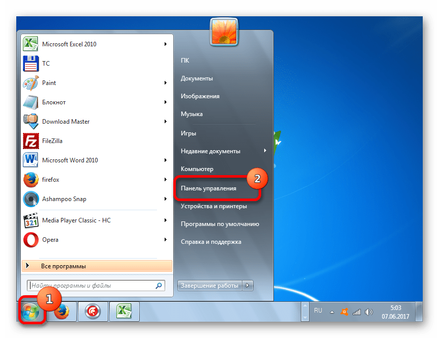Open Microsoft Excel 2010 icon in Start menu
The height and width of the screenshot is (338, 439).
pos(31,44)
